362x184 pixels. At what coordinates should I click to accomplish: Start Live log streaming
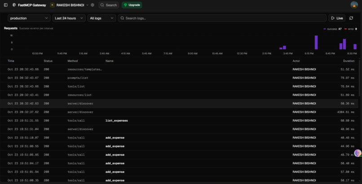point(337,18)
